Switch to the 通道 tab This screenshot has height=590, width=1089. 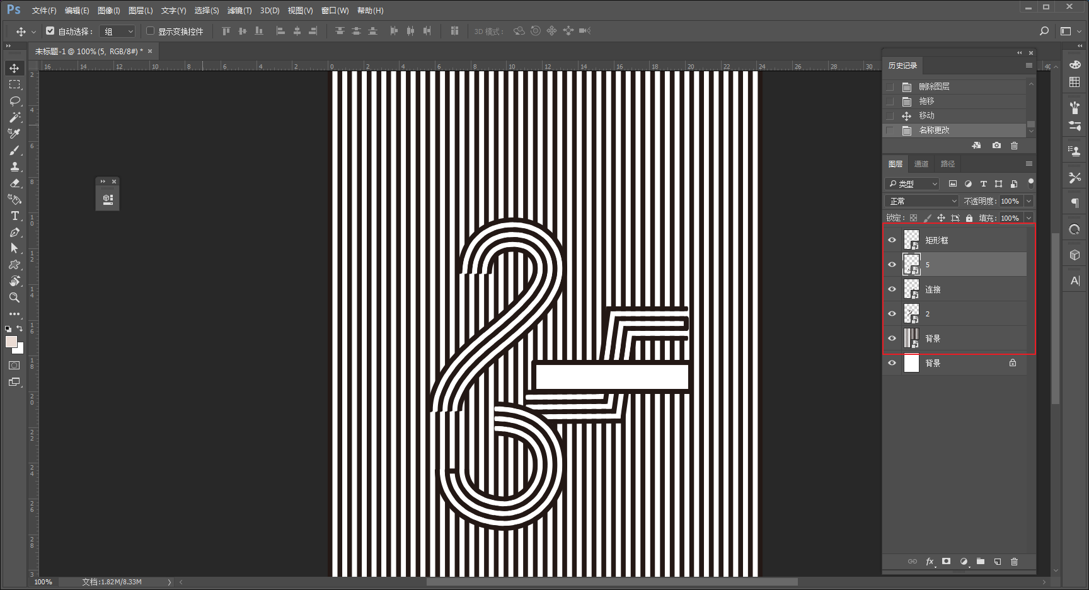coord(921,164)
